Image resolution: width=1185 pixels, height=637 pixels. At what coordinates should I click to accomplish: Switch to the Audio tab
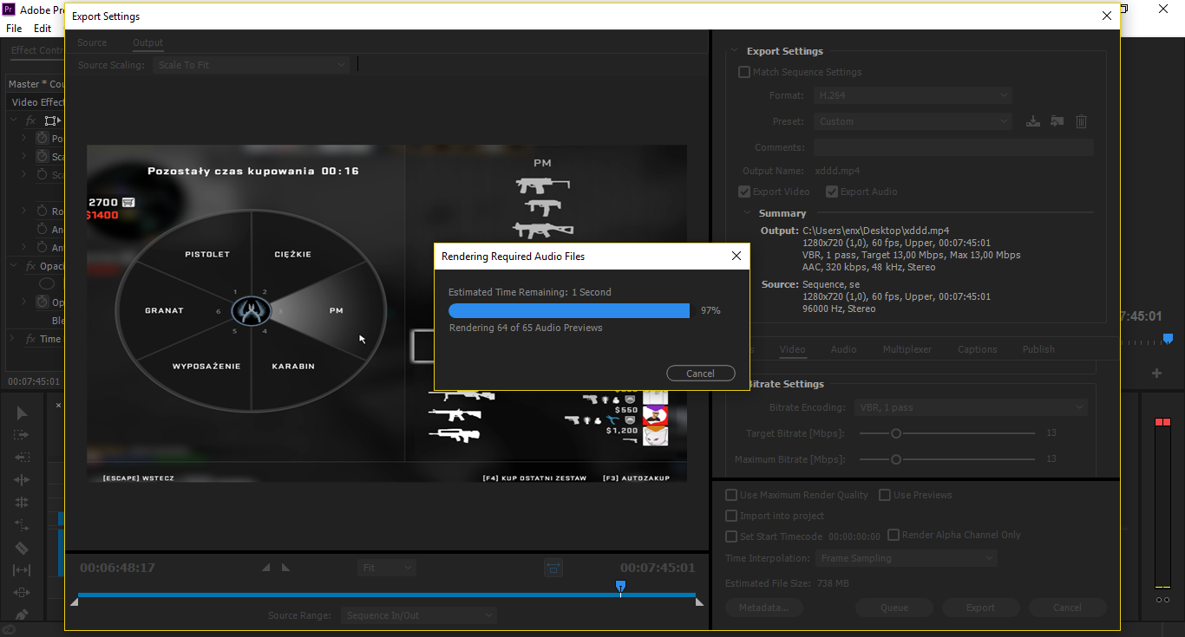[x=843, y=349]
